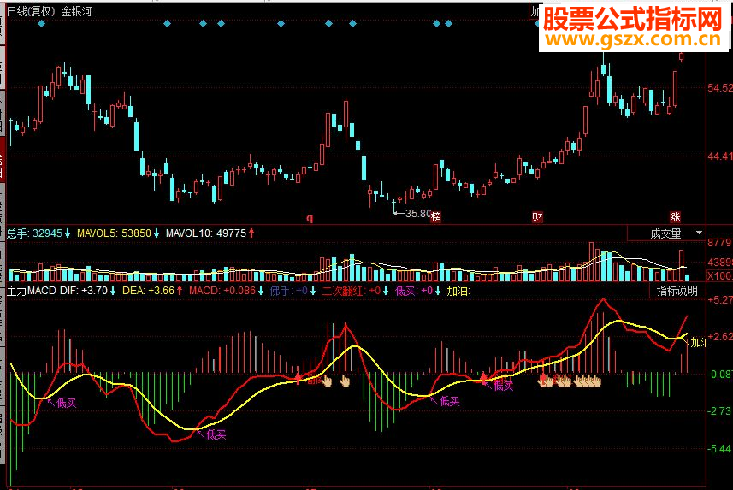Click the 财 event marker
733x490 pixels.
(538, 217)
